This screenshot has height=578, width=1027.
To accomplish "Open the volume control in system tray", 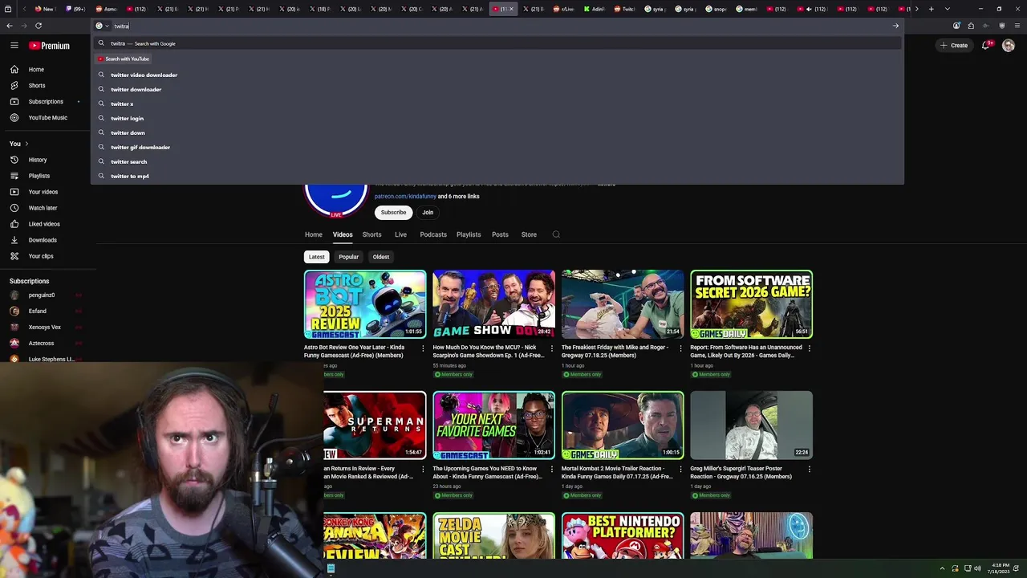I will click(x=977, y=568).
